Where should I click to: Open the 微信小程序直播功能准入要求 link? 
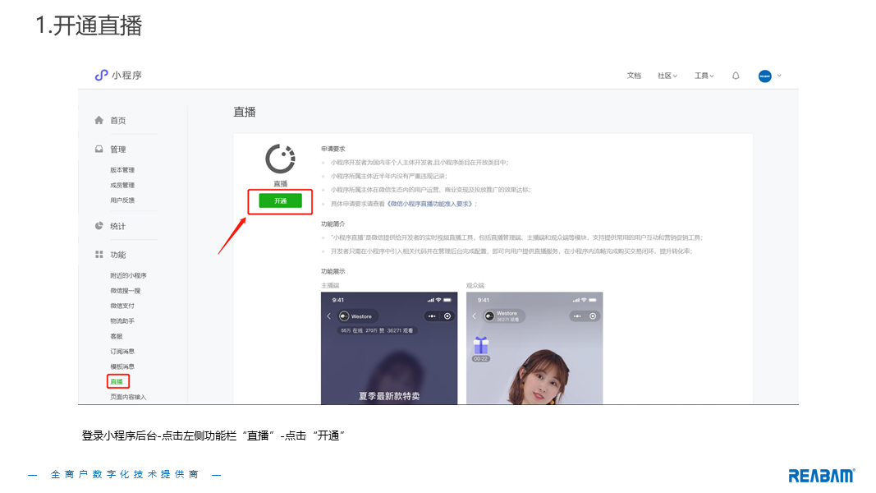click(x=431, y=204)
